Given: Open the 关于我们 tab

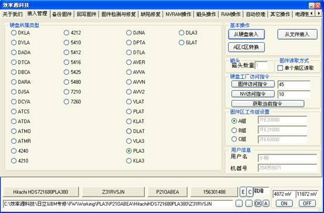Looking at the screenshot, I should click(x=12, y=14).
